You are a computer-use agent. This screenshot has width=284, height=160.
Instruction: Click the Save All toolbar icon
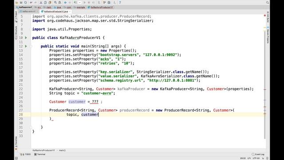tap(21, 3)
